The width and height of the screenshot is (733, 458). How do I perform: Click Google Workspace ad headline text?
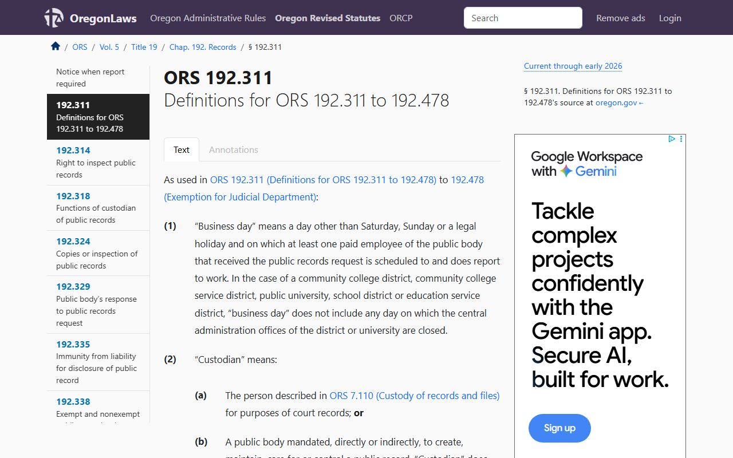(x=587, y=164)
